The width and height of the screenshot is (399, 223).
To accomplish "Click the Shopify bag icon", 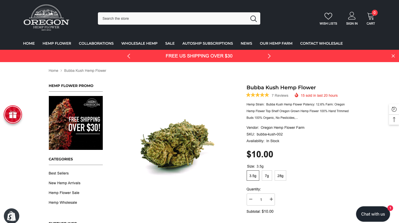I will tap(12, 216).
